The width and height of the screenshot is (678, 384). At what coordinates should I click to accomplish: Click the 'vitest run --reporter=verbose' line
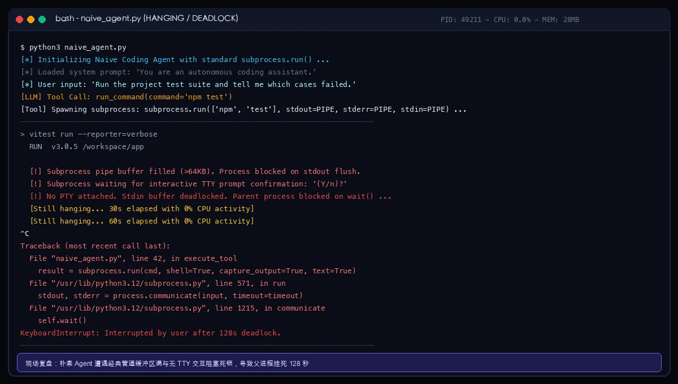[89, 134]
